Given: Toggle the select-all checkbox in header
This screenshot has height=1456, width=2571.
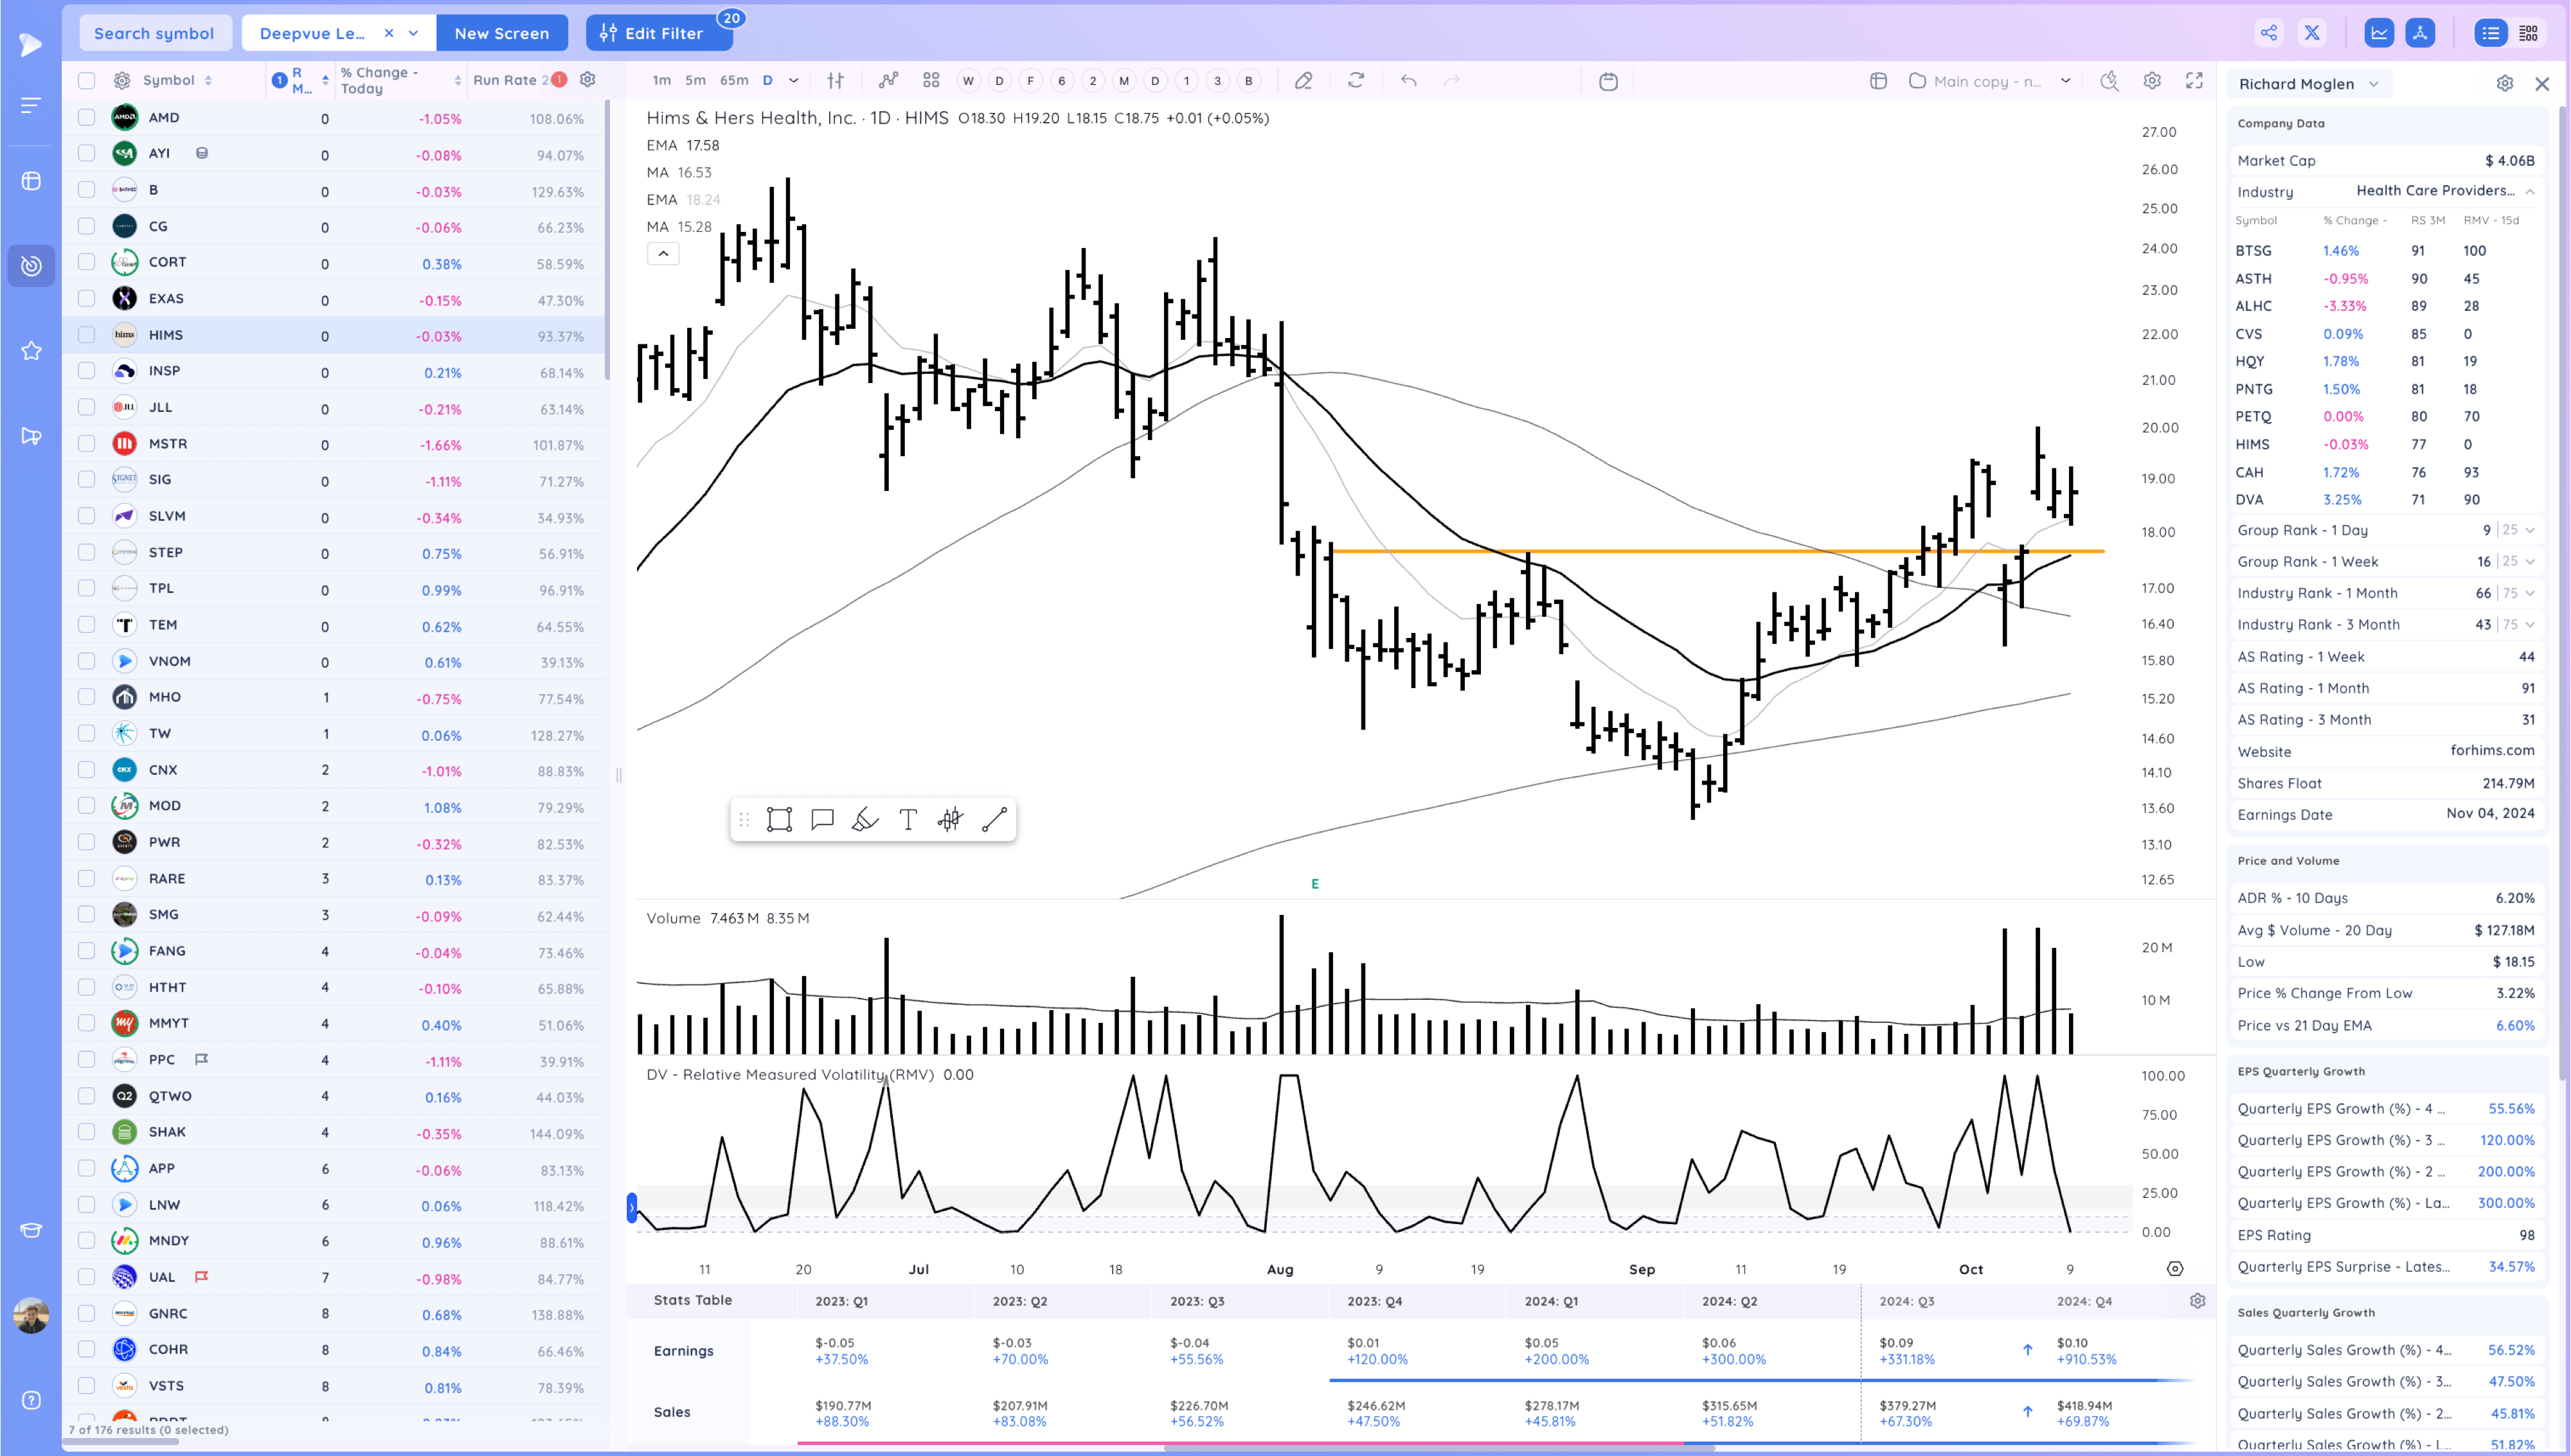Looking at the screenshot, I should pyautogui.click(x=87, y=81).
